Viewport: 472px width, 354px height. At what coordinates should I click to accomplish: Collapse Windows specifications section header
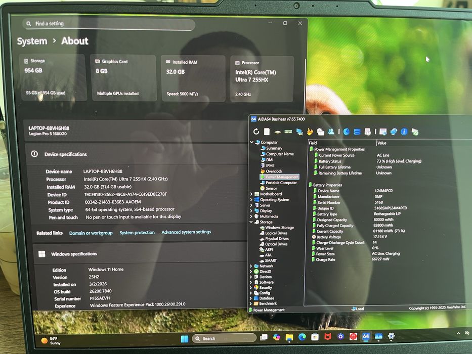[140, 254]
